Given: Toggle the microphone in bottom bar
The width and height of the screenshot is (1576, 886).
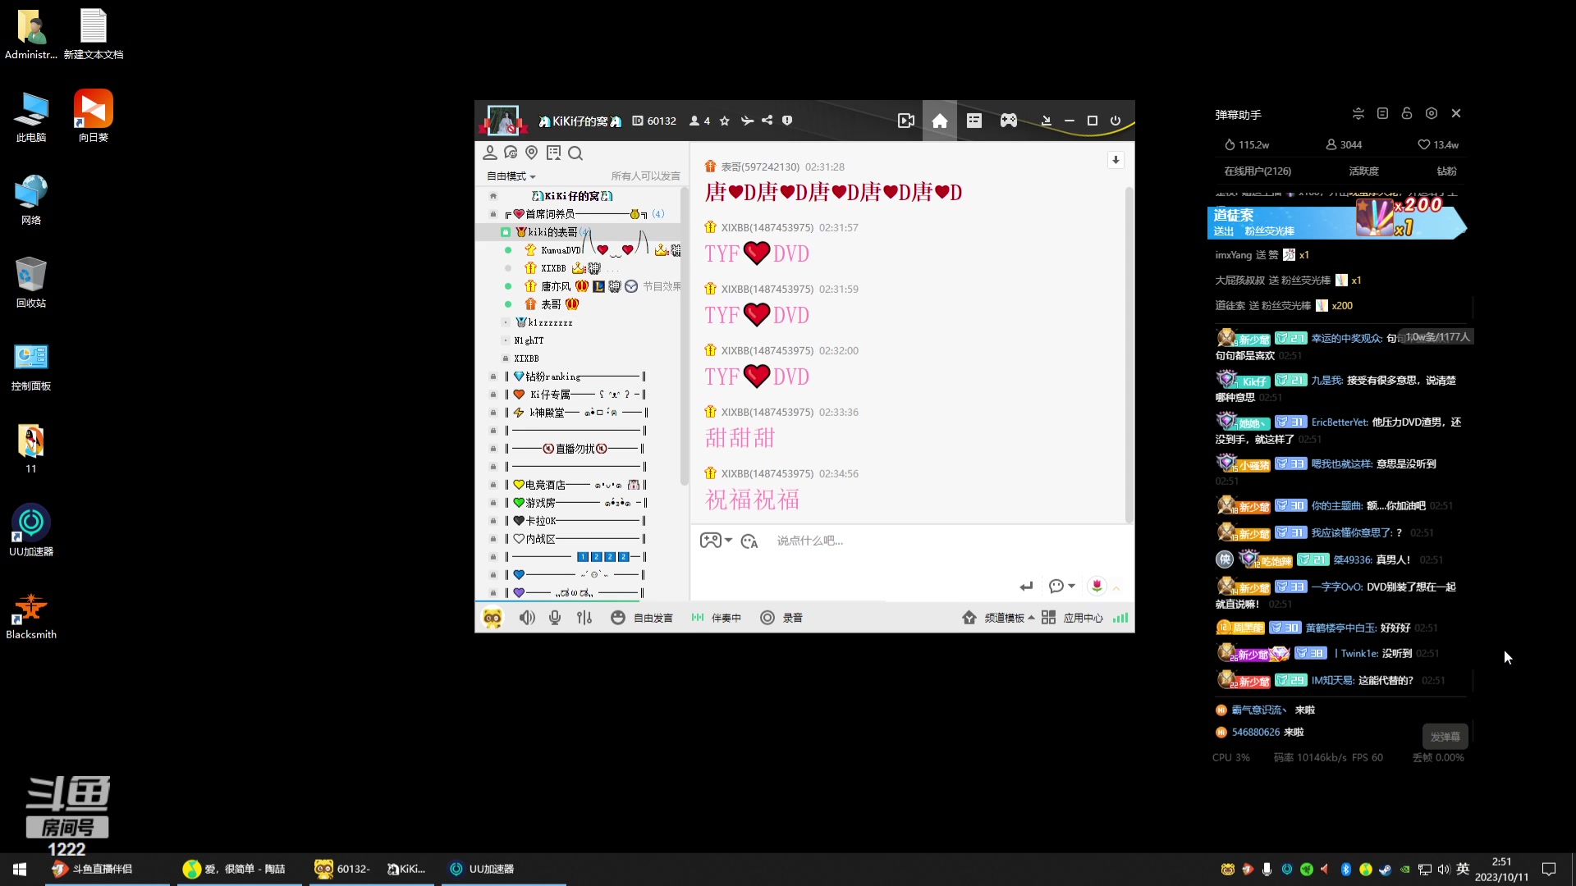Looking at the screenshot, I should click(556, 618).
